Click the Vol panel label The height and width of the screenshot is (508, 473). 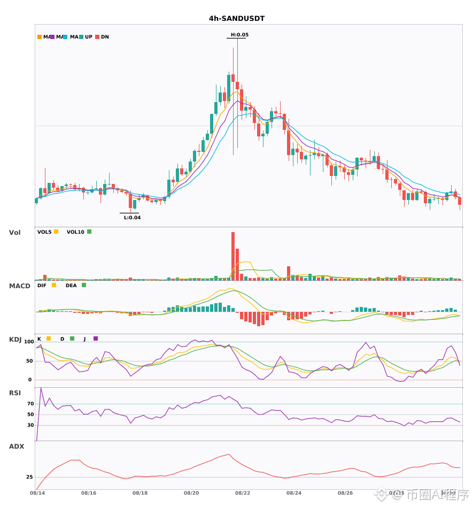point(14,233)
